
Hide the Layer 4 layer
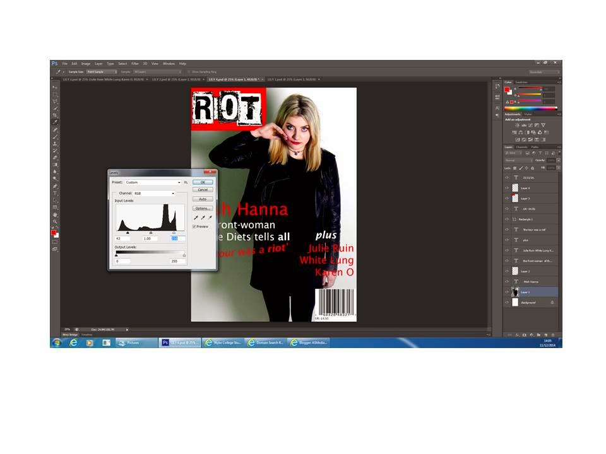pos(507,188)
